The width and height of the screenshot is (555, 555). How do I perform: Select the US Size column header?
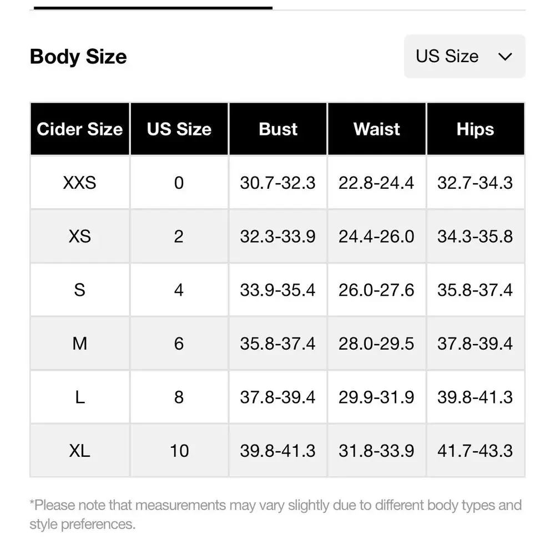tap(179, 129)
